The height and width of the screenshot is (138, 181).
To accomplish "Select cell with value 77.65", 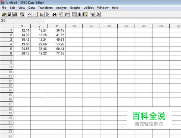I will (x=56, y=53).
